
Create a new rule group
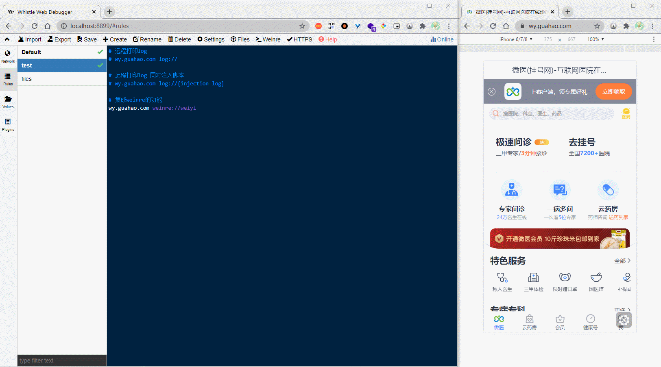[115, 39]
